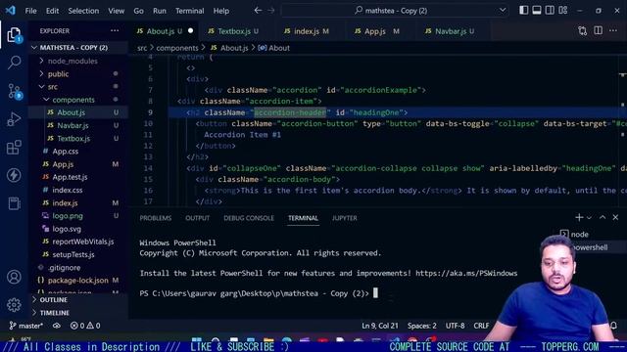The image size is (627, 352).
Task: Open editor more actions ellipsis
Action: [x=613, y=30]
